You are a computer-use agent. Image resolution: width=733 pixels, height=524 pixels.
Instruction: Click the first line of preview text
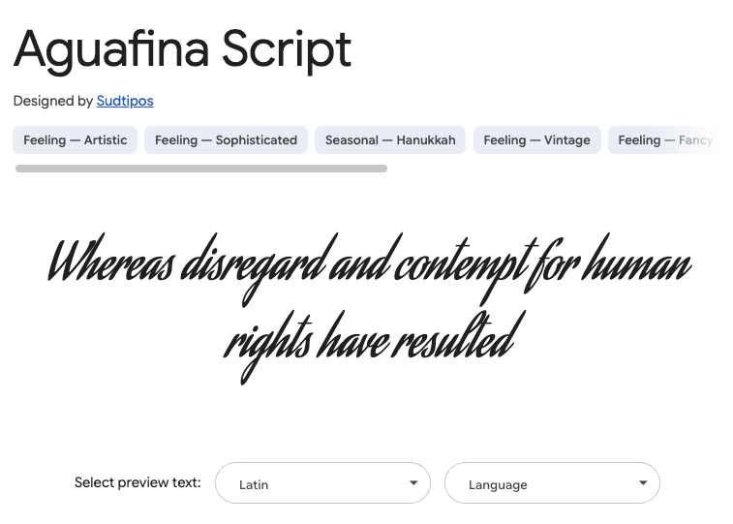point(369,268)
